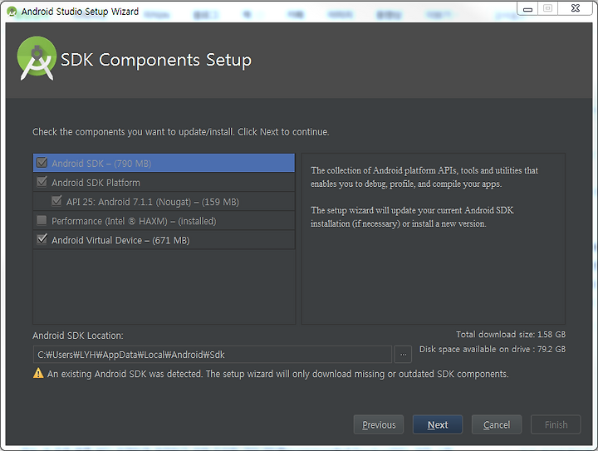This screenshot has height=451, width=598.
Task: Click the Android Studio title bar icon
Action: (x=12, y=12)
